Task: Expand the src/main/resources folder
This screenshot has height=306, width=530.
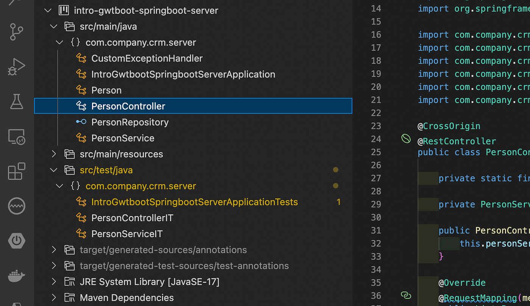Action: tap(54, 154)
